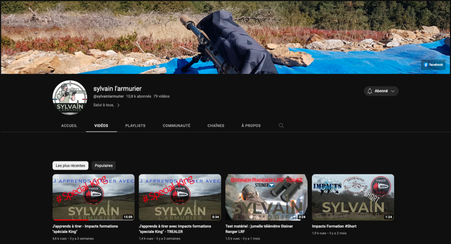Open the 15:09 'spéciale King' video thumbnail
Viewport: 451px width, 244px height.
pyautogui.click(x=93, y=197)
